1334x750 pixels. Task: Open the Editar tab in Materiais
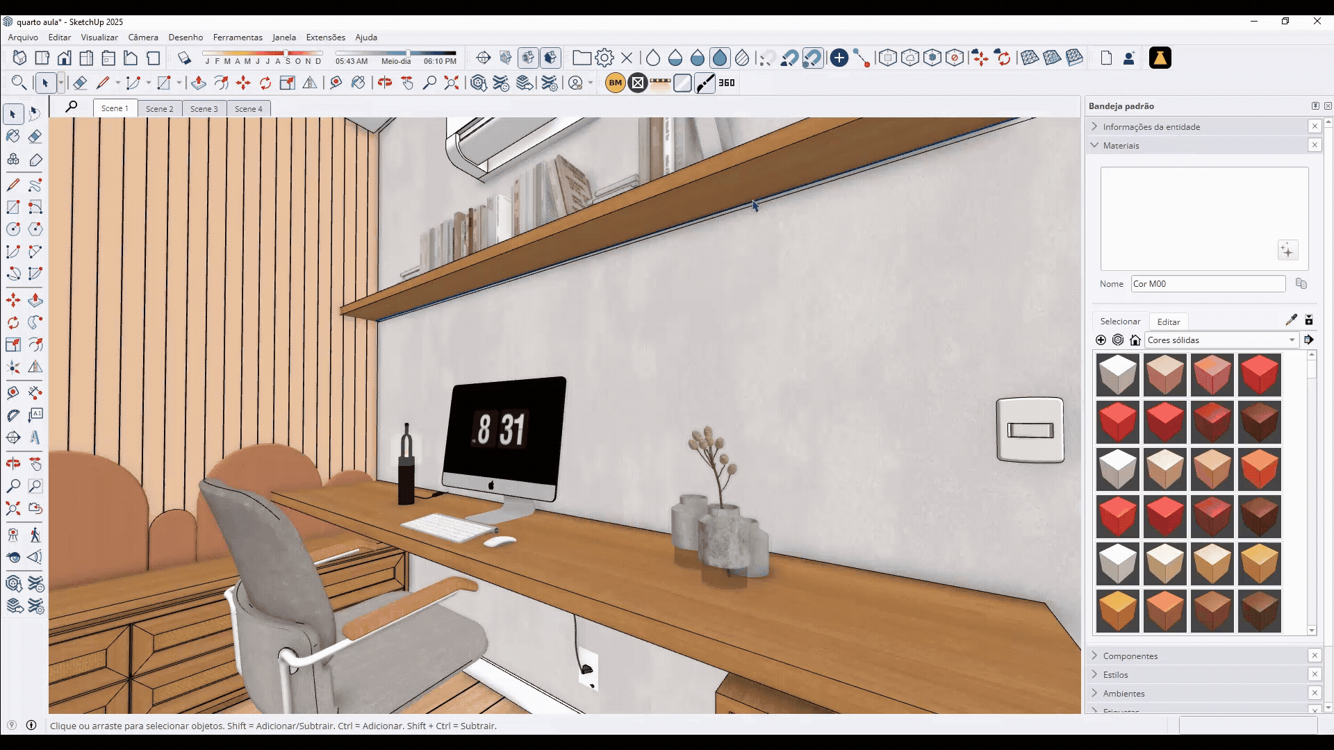click(1169, 322)
